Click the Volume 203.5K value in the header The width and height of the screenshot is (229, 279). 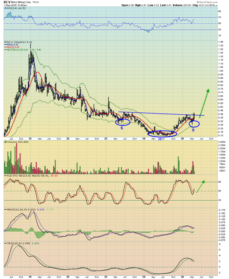click(182, 5)
